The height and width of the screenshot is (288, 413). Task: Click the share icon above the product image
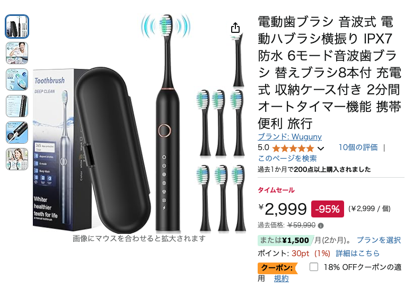click(x=235, y=28)
